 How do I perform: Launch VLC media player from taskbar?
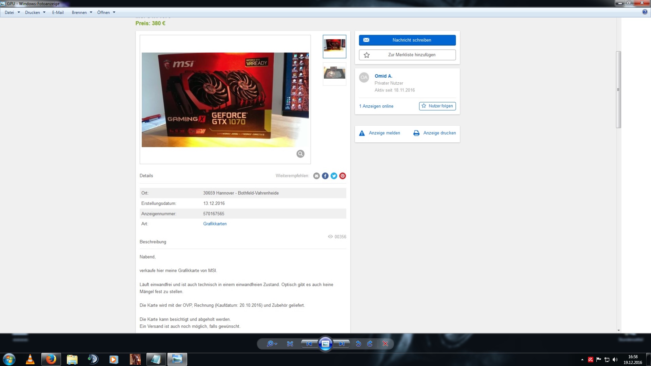pyautogui.click(x=30, y=359)
